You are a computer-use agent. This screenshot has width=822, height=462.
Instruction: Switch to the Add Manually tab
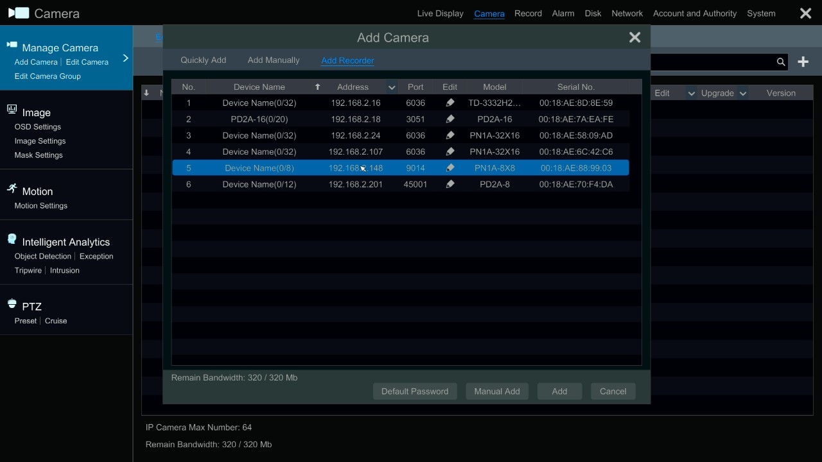tap(274, 60)
